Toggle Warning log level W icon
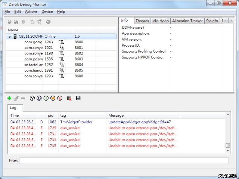The height and width of the screenshot is (179, 239). (53, 98)
